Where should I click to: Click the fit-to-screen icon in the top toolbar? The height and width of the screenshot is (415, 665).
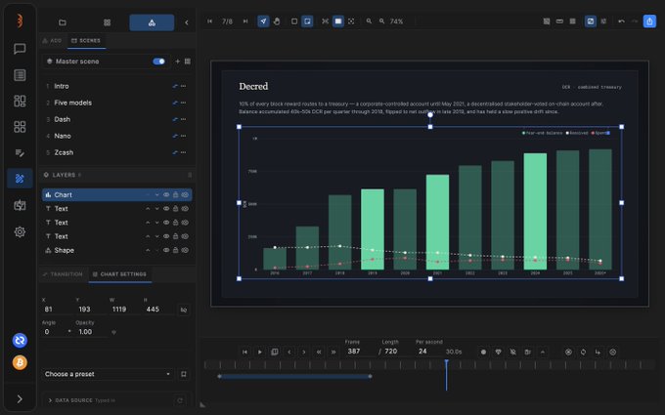[325, 21]
